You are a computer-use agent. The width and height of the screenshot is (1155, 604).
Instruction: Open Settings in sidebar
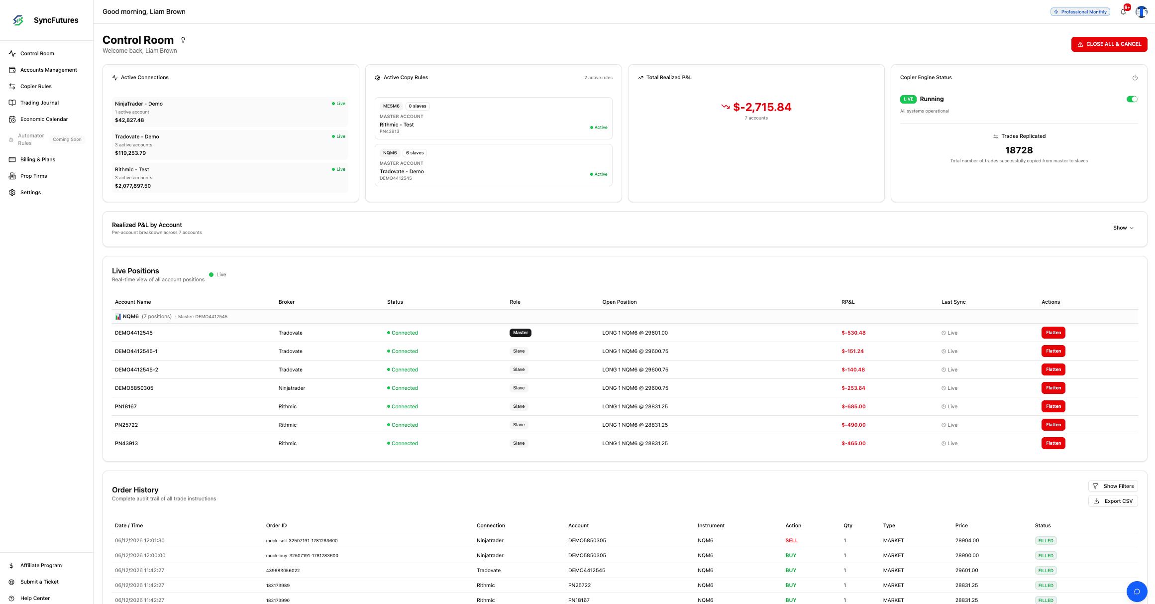(30, 192)
